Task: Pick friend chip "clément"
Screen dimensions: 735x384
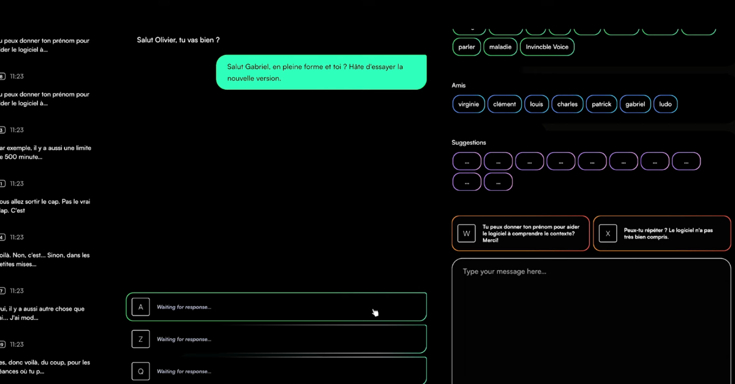Action: [x=505, y=104]
